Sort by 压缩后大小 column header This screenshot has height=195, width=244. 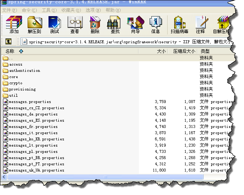point(183,51)
